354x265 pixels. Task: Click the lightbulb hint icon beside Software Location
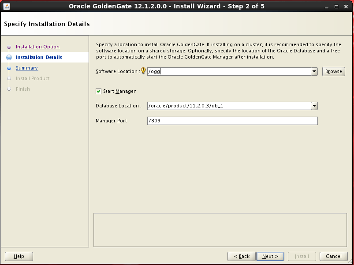(x=143, y=71)
